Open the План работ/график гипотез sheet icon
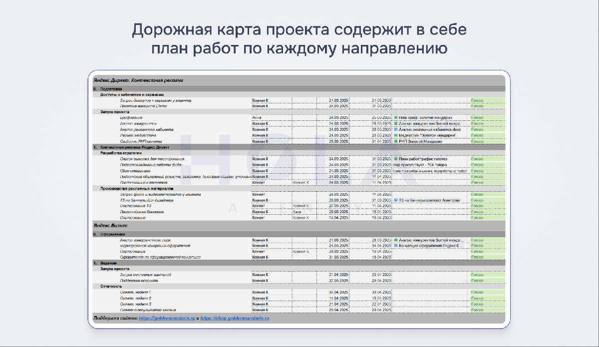This screenshot has height=347, width=599. click(x=396, y=159)
